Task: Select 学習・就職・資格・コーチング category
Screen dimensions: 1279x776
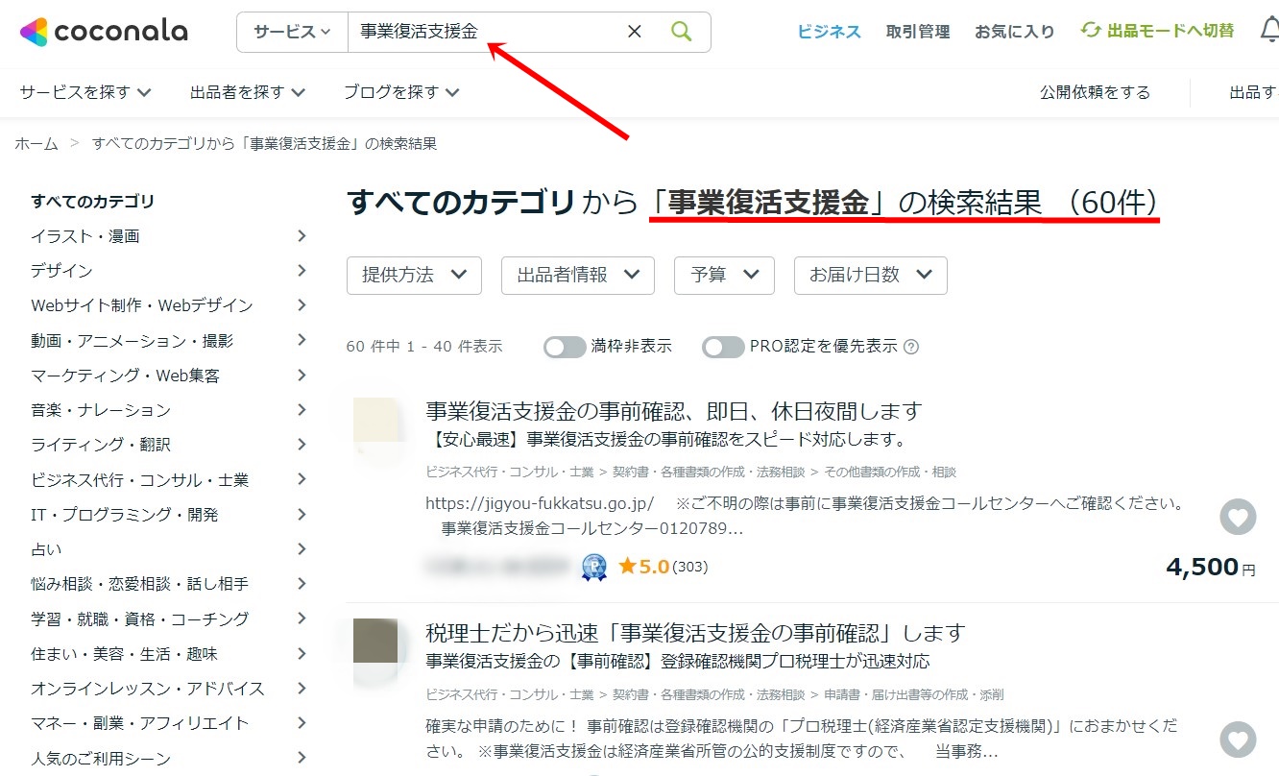Action: [140, 618]
